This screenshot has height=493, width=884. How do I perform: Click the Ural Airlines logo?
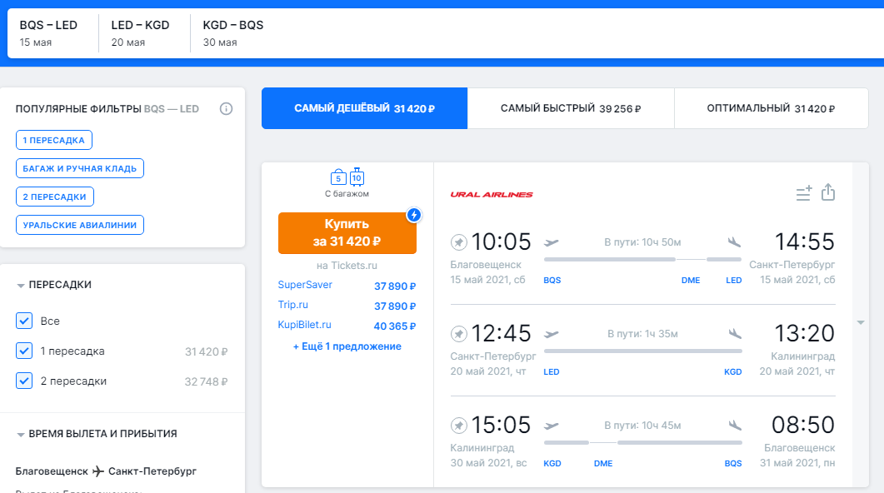click(492, 195)
